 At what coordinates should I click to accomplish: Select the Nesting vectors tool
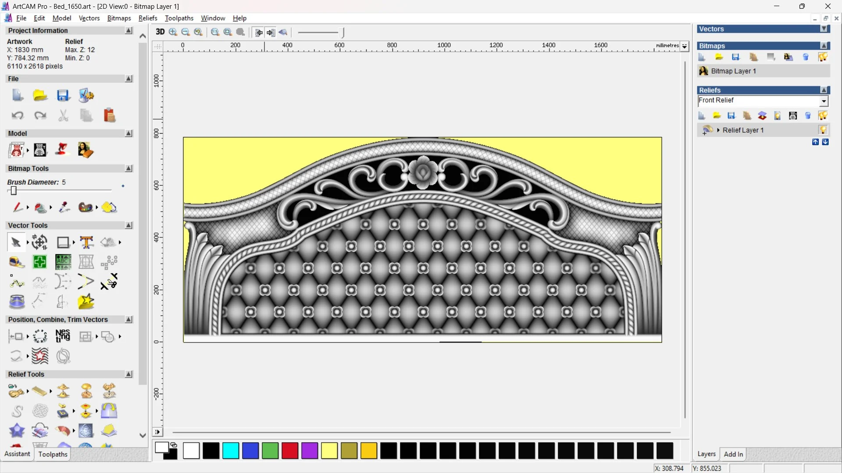(x=63, y=336)
